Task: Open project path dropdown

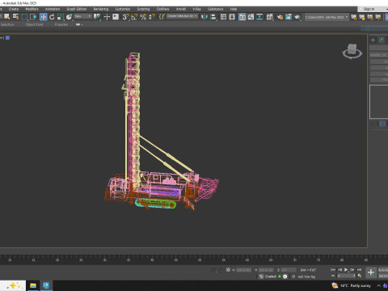Action: pos(327,17)
